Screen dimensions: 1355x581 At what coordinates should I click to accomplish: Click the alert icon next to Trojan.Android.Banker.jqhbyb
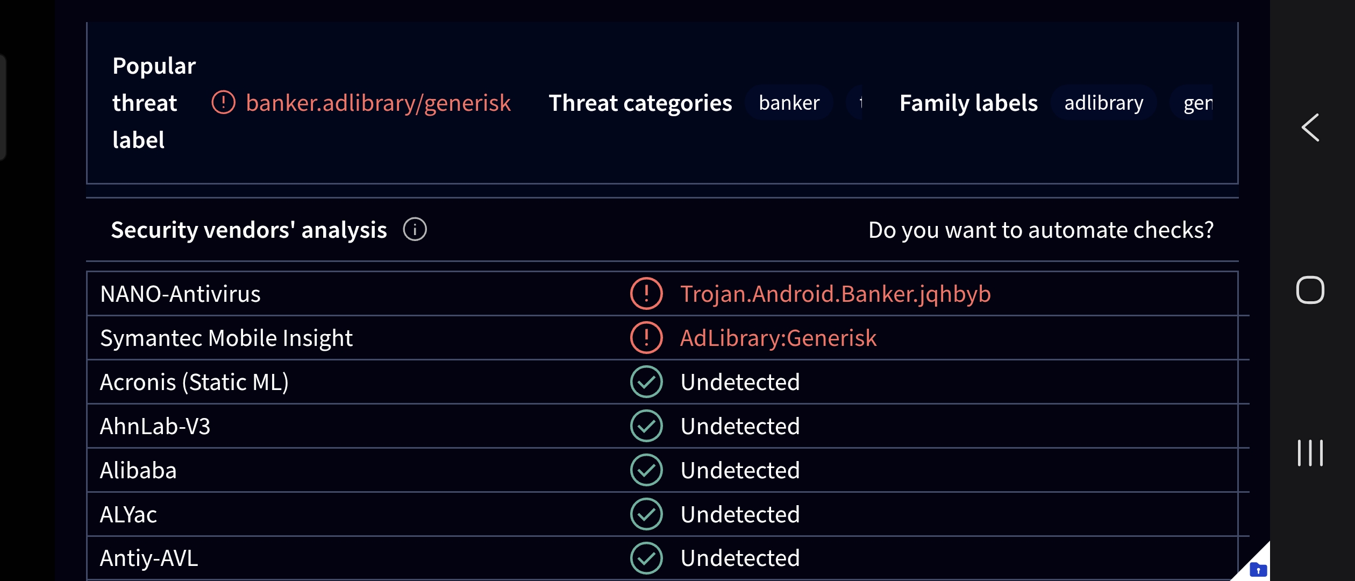[646, 294]
